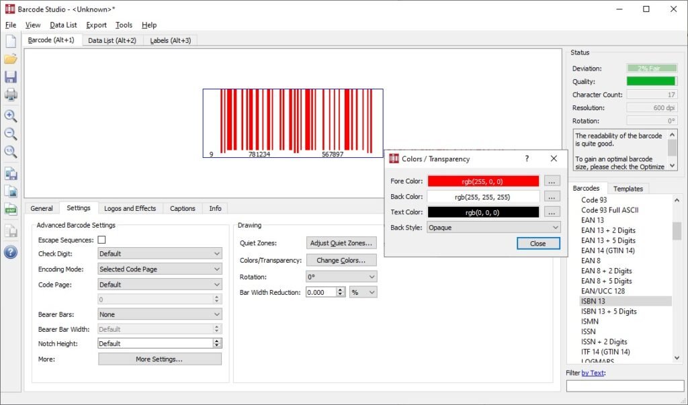688x405 pixels.
Task: Enable the Escape Sequences checkbox
Action: click(102, 240)
